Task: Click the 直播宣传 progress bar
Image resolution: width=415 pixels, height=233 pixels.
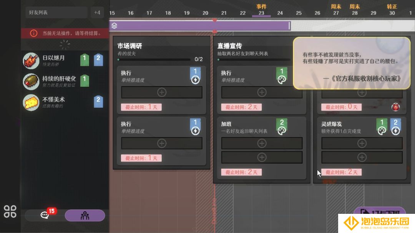Action: pyautogui.click(x=255, y=60)
